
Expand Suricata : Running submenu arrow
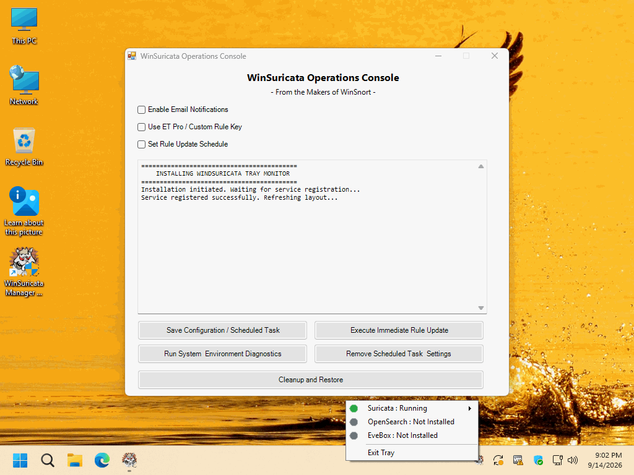click(x=470, y=408)
